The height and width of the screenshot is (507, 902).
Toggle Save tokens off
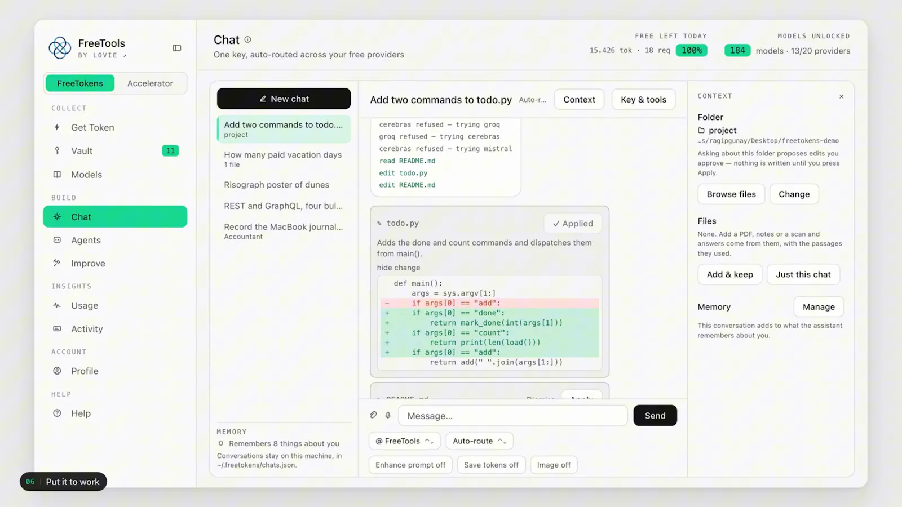[x=491, y=465]
